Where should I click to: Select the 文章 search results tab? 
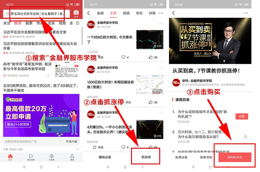pos(113,13)
